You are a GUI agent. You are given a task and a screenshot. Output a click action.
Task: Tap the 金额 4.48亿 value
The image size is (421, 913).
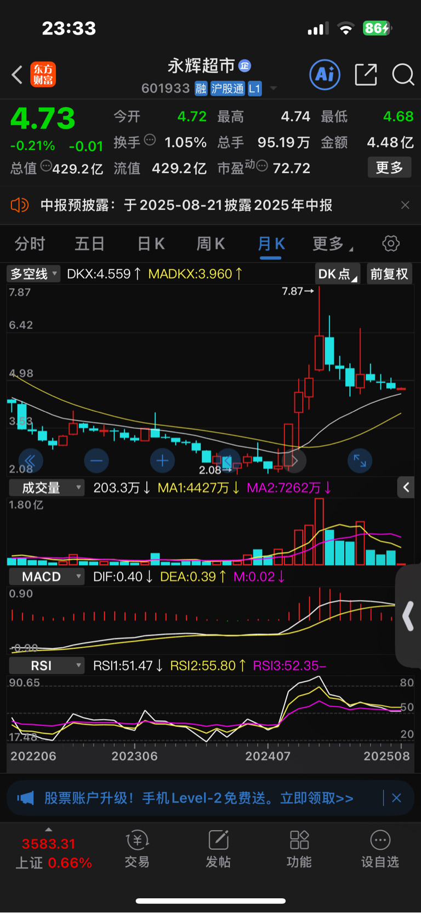[x=390, y=142]
